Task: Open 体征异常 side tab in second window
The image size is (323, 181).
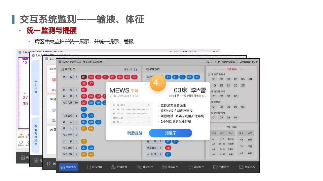Action: pos(36,87)
